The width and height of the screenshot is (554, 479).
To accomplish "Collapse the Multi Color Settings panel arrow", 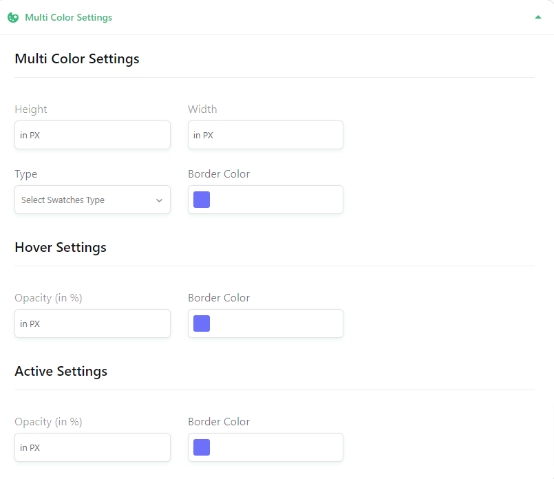I will (537, 17).
